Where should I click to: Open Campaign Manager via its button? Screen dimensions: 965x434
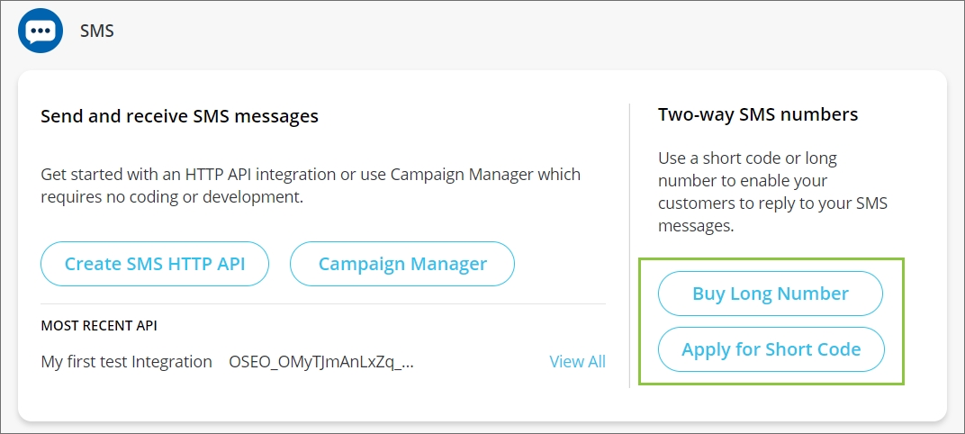[402, 264]
